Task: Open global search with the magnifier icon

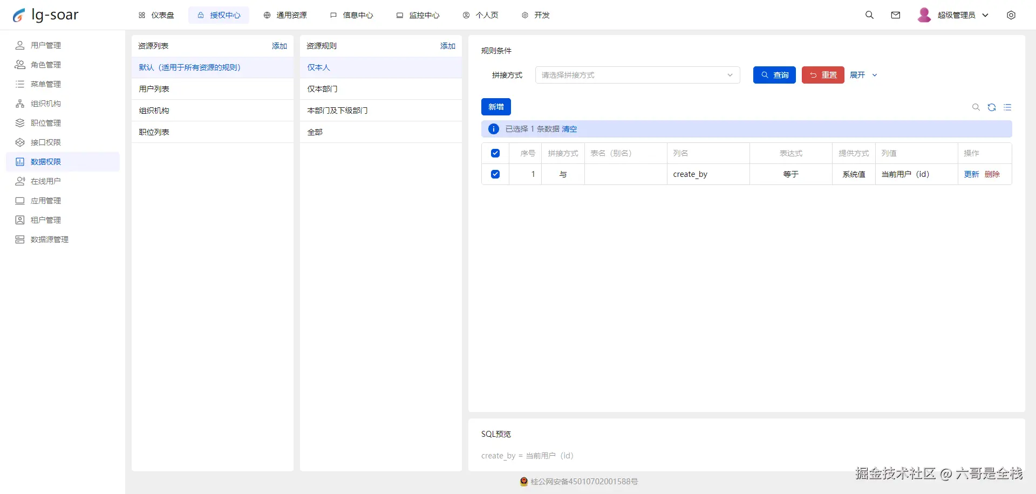Action: pos(869,15)
